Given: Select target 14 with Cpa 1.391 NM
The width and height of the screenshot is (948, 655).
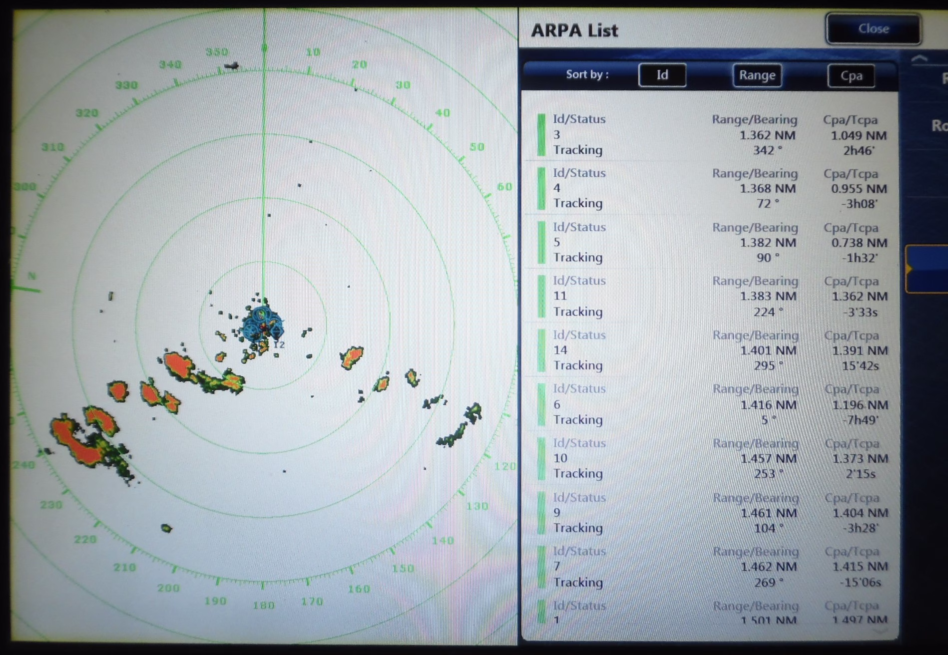Looking at the screenshot, I should 709,350.
